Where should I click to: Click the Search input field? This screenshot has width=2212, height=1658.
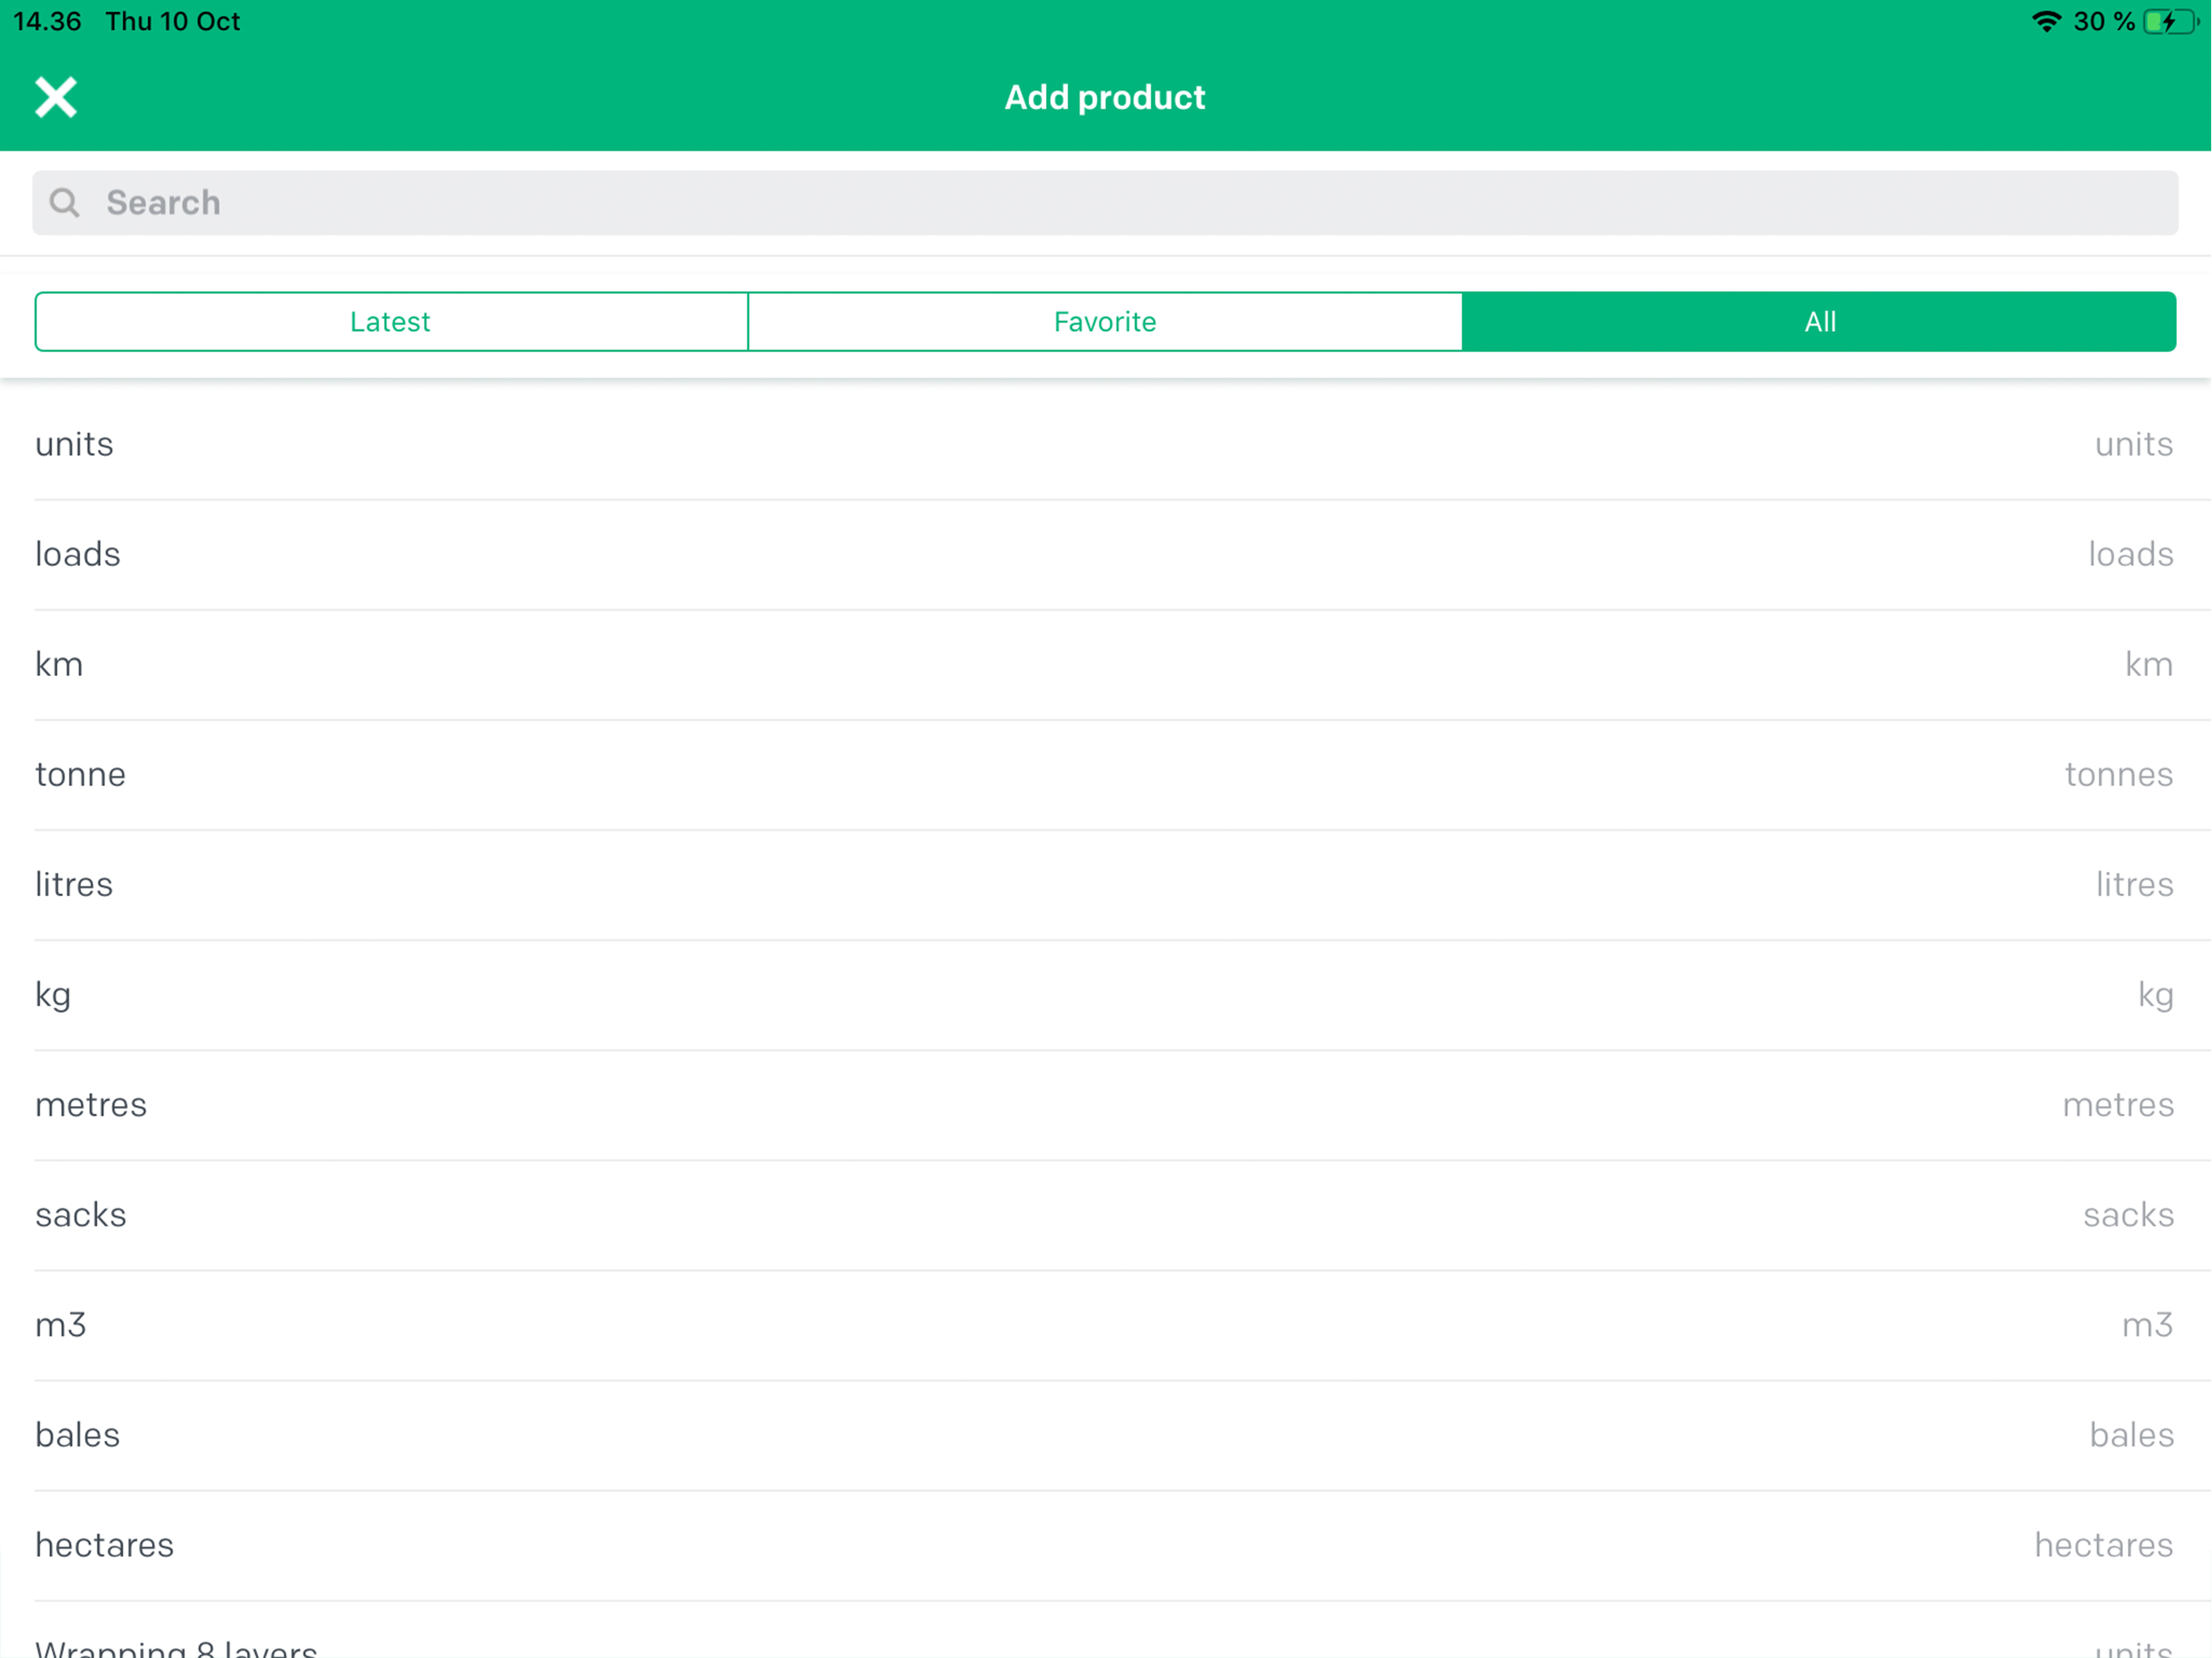point(1105,203)
